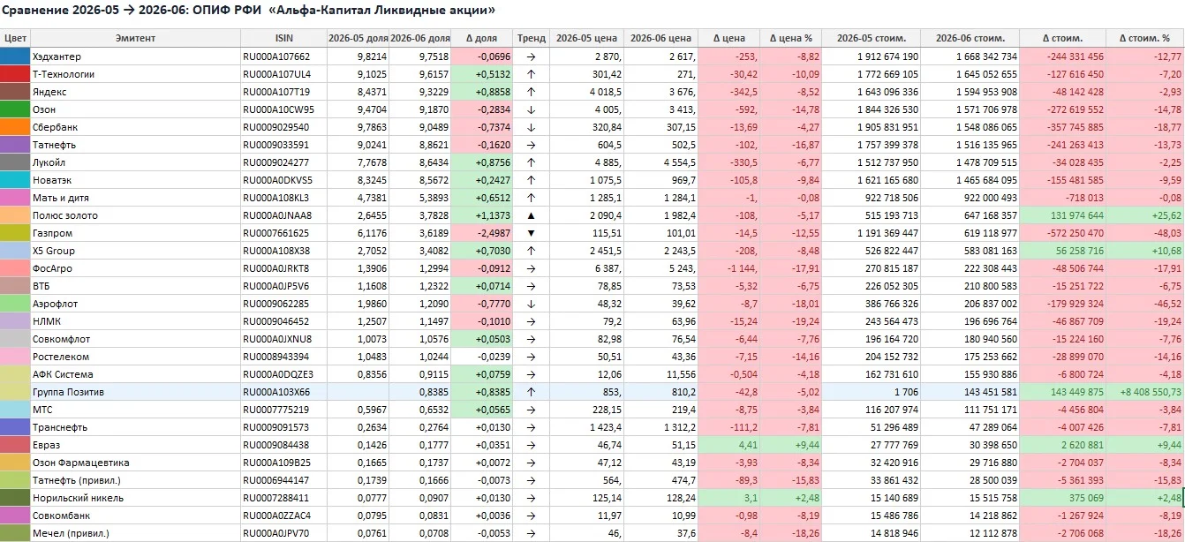The height and width of the screenshot is (542, 1185).
Task: Sort by the 2026-06 цена header
Action: coord(660,38)
